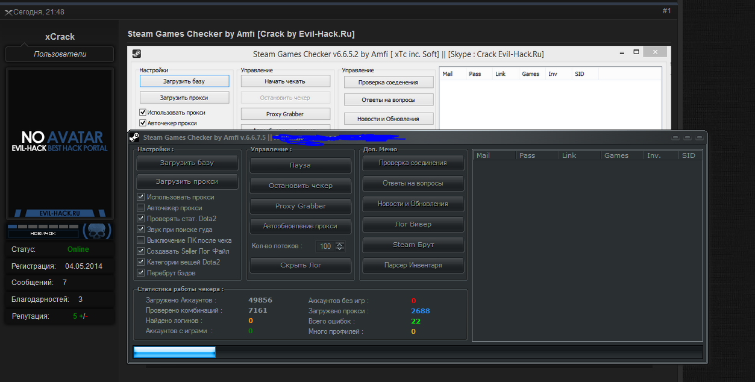Viewport: 755px width, 382px height.
Task: Click the post icon beside Сегодня, 21:48
Action: click(8, 12)
